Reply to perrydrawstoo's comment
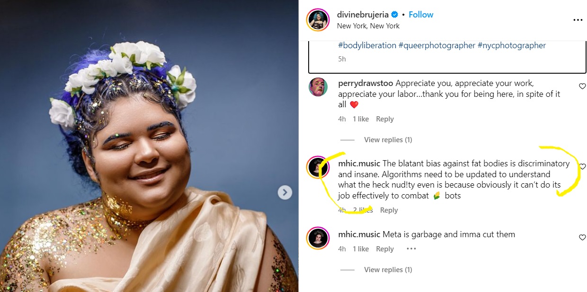587x292 pixels. (x=384, y=119)
